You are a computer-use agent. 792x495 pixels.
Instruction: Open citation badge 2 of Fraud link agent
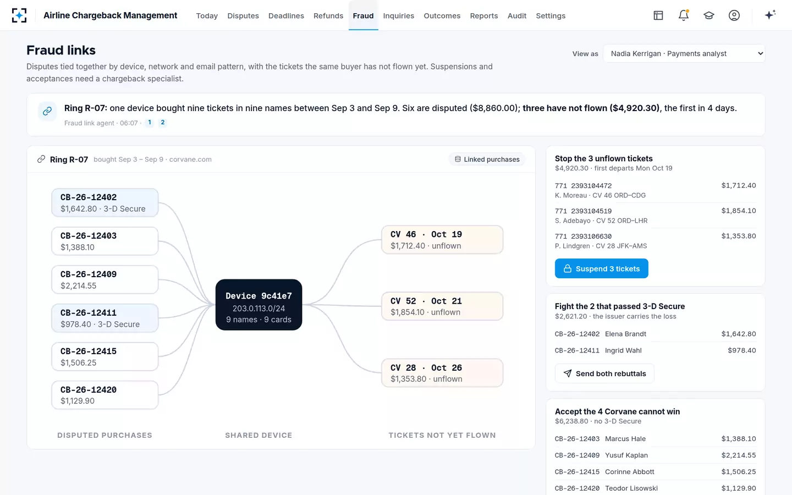click(x=163, y=123)
